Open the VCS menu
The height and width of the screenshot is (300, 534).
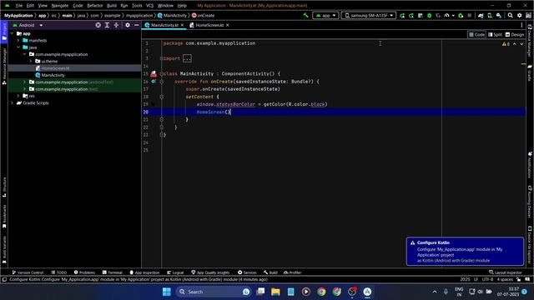point(149,6)
